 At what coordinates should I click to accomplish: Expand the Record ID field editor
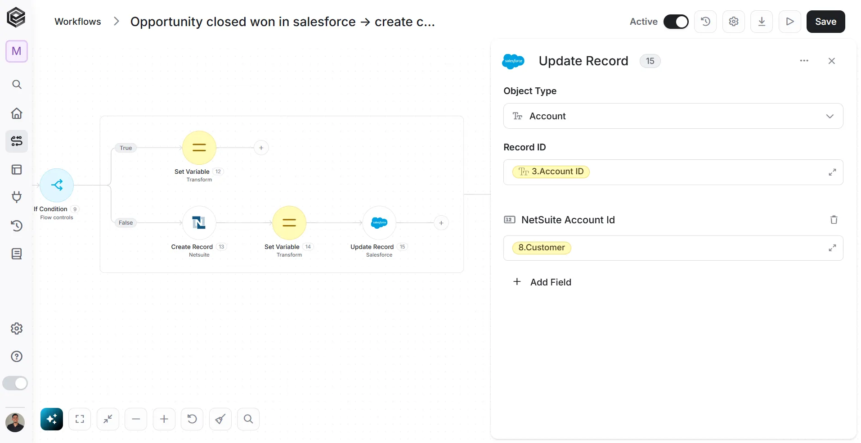[832, 172]
